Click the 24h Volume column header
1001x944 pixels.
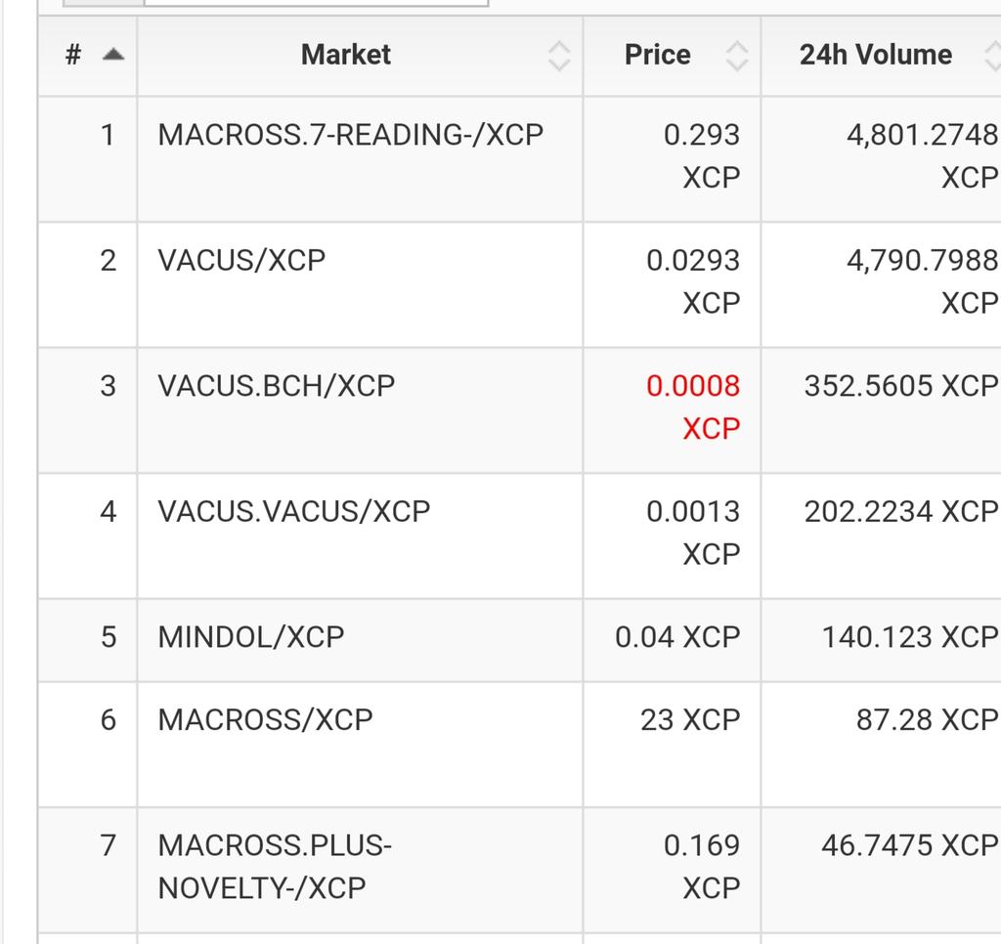(x=881, y=56)
